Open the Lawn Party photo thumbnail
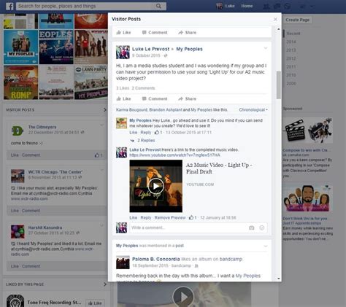Viewport: 346px width, 307px height. [91, 82]
